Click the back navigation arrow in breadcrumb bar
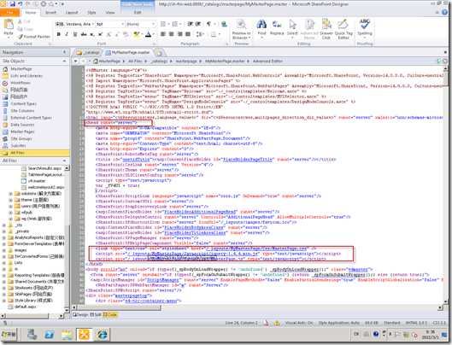The image size is (452, 345). [76, 61]
